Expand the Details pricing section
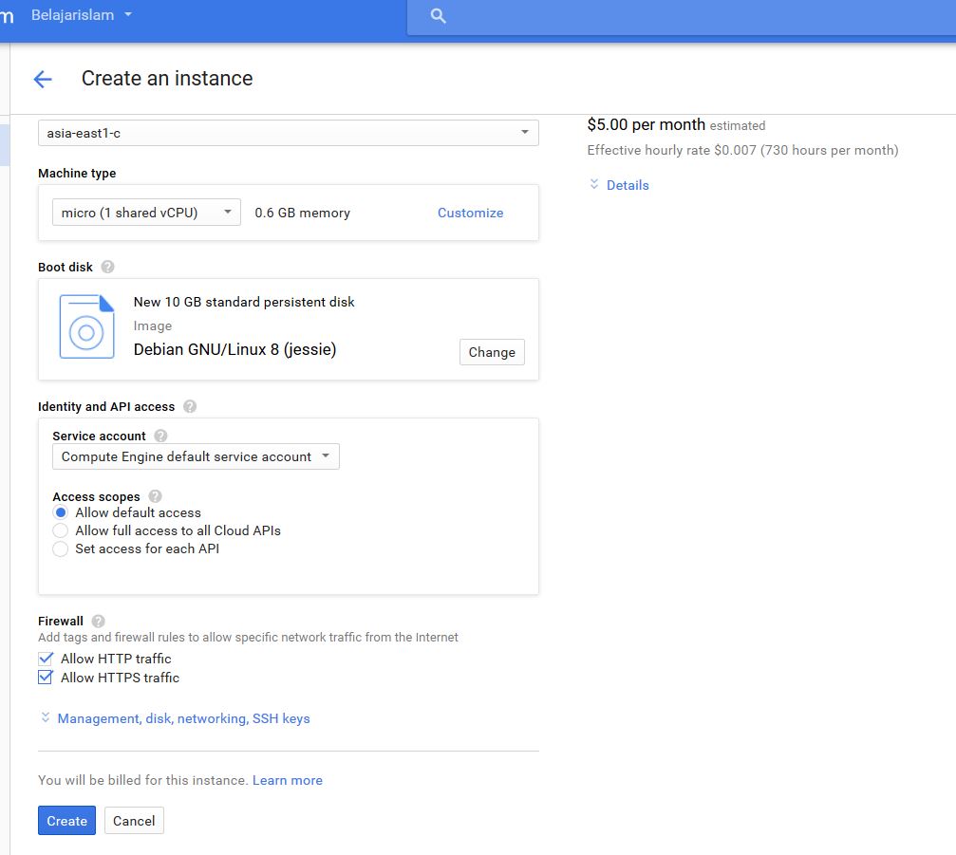956x855 pixels. pyautogui.click(x=627, y=185)
